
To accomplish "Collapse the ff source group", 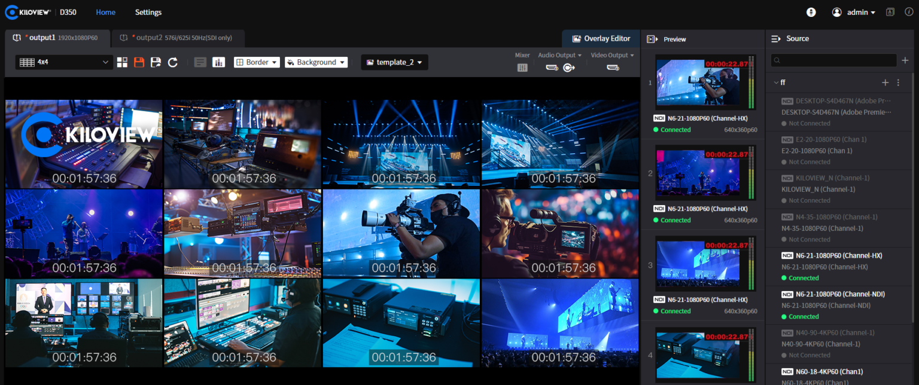I will coord(776,82).
